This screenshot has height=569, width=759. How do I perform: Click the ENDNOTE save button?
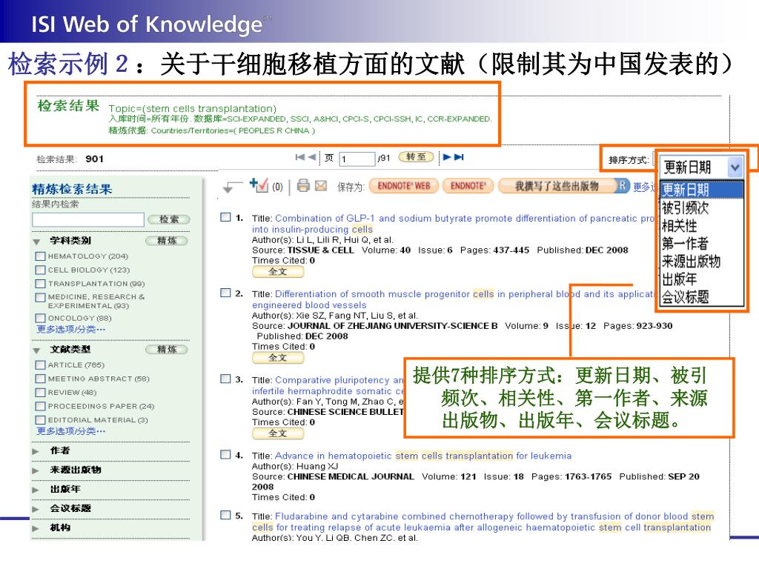[468, 186]
